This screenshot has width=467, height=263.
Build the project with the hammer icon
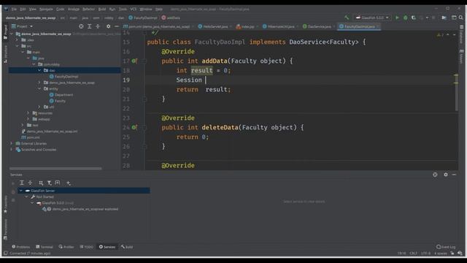coord(347,18)
